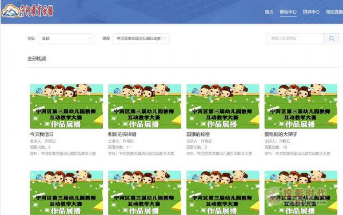Expand the 年级 dropdown showing 全部
Image resolution: width=343 pixels, height=215 pixels.
(x=66, y=38)
